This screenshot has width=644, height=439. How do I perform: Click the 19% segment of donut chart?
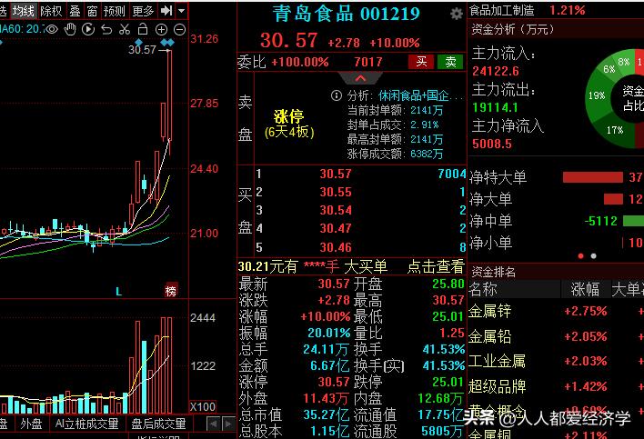(x=596, y=96)
